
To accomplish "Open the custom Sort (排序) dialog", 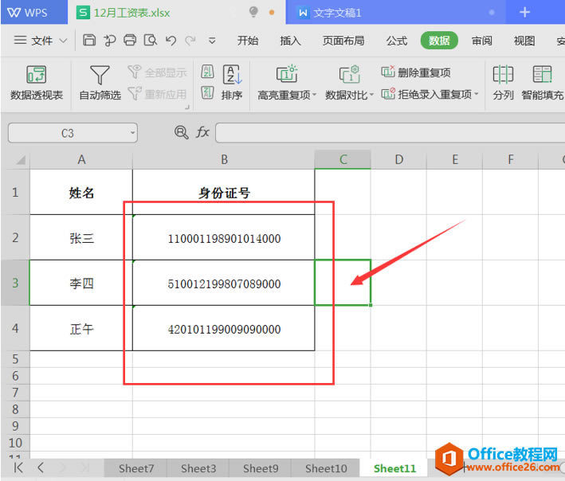I will coord(232,83).
